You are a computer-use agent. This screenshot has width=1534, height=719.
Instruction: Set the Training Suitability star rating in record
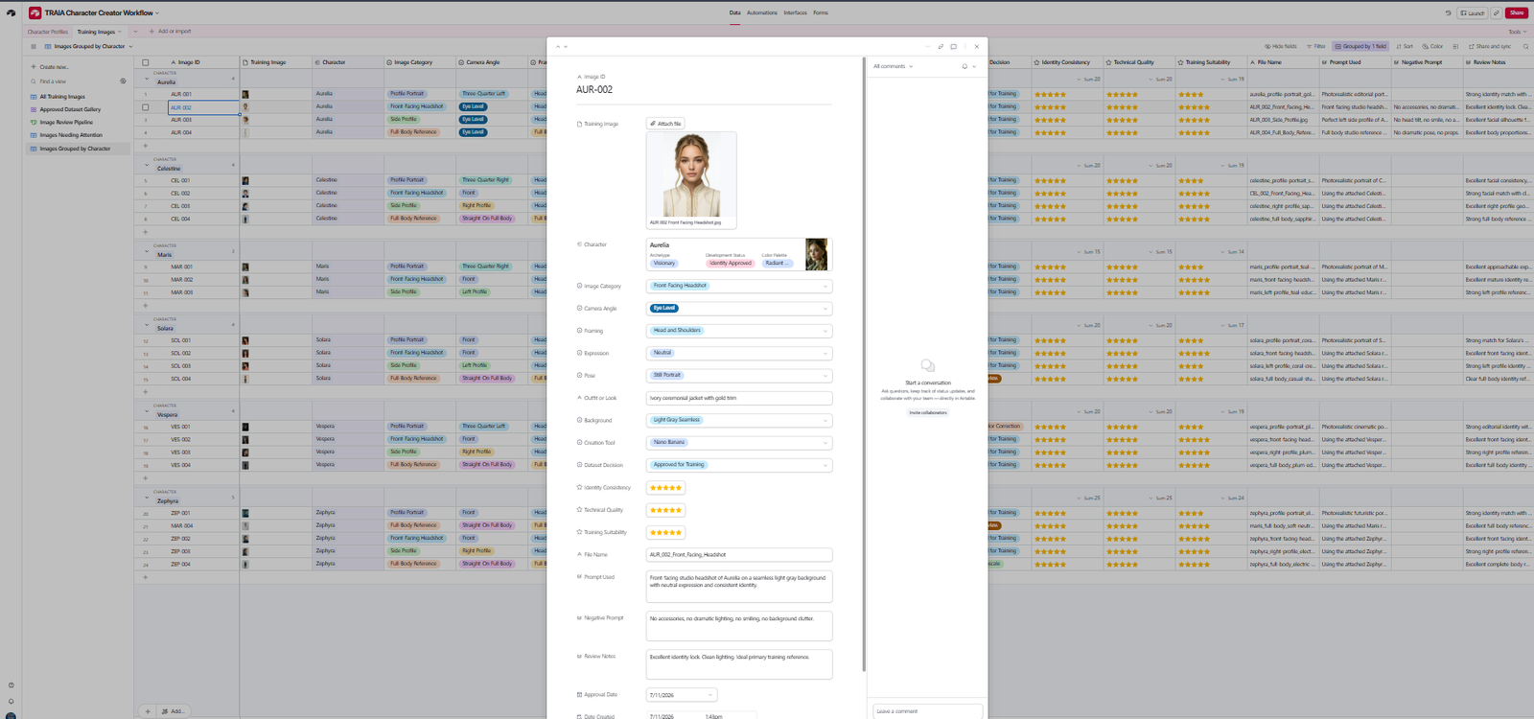click(665, 532)
